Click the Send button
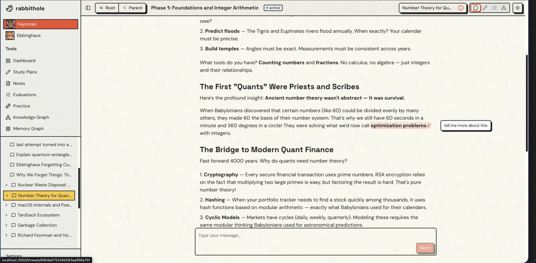The height and width of the screenshot is (263, 536). (x=425, y=248)
